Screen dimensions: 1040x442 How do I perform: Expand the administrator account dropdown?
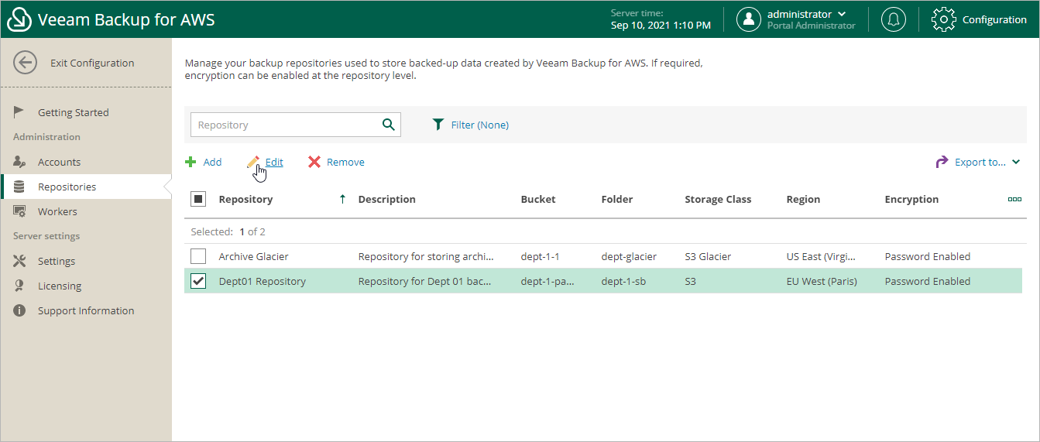pos(841,14)
